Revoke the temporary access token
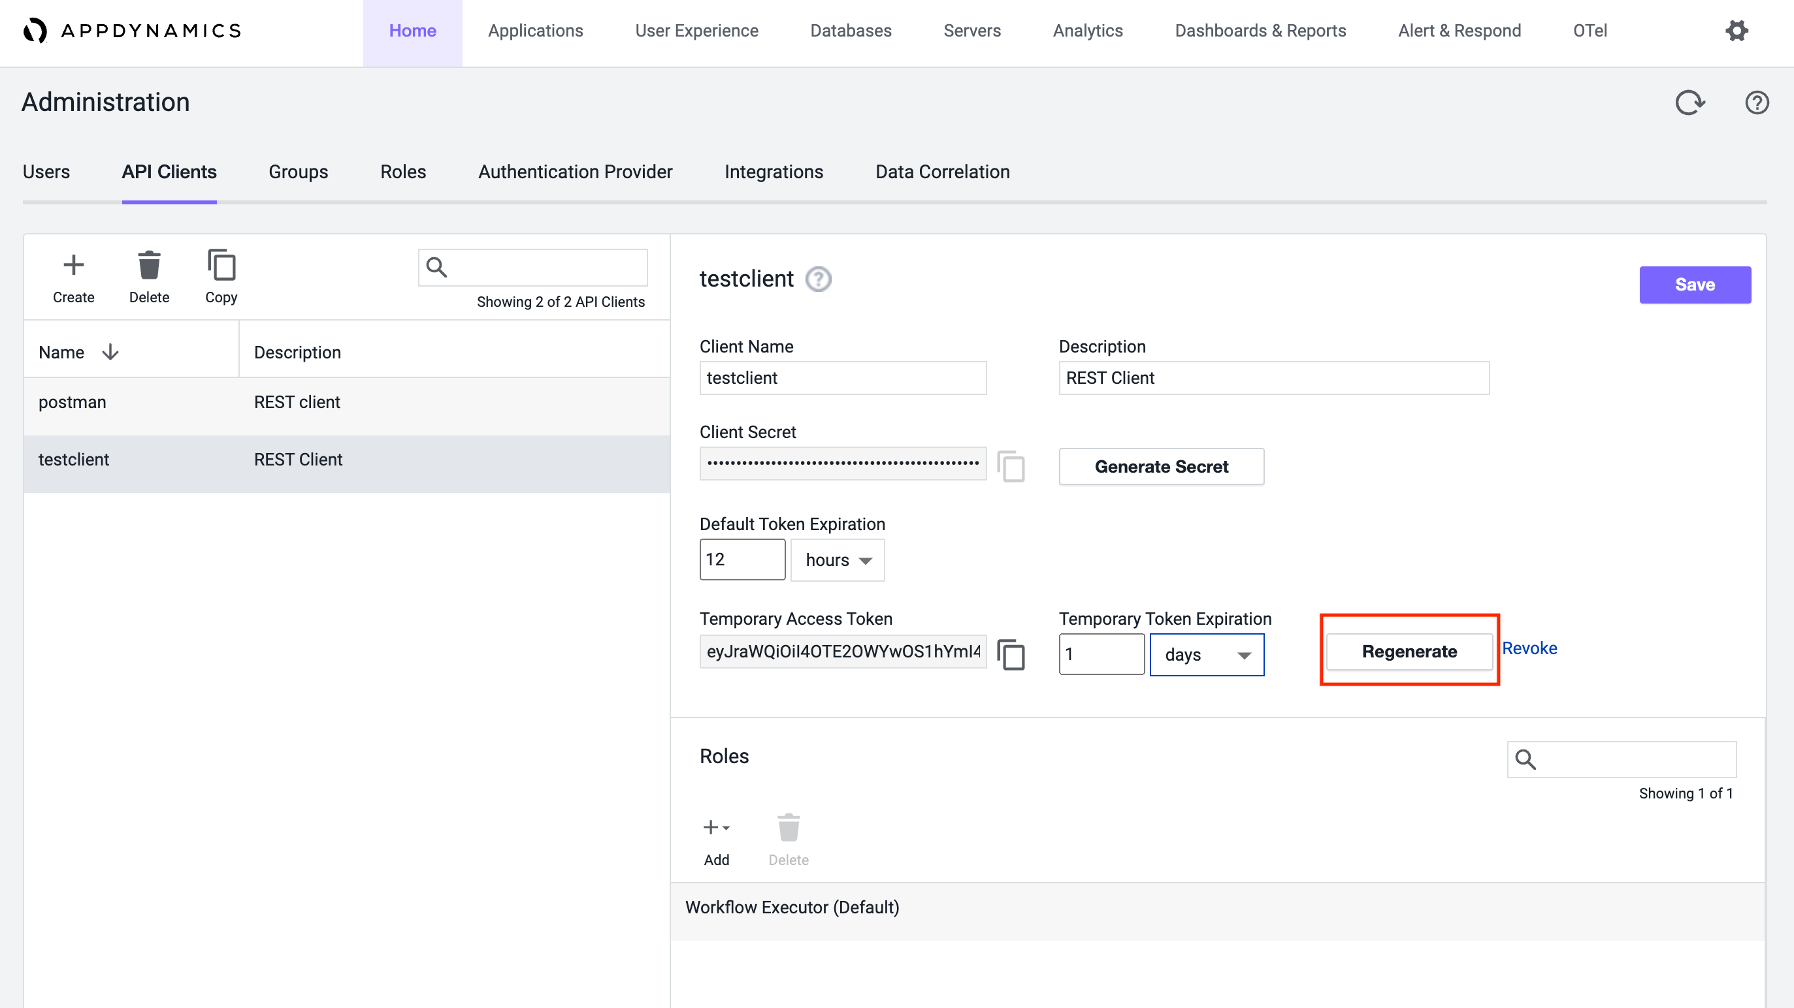 point(1529,648)
